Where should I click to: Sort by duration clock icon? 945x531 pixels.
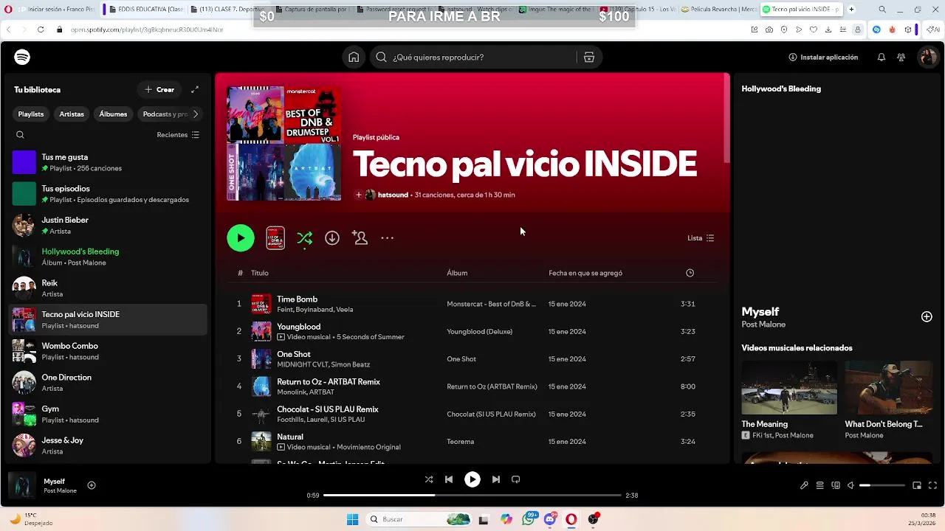[x=690, y=273]
